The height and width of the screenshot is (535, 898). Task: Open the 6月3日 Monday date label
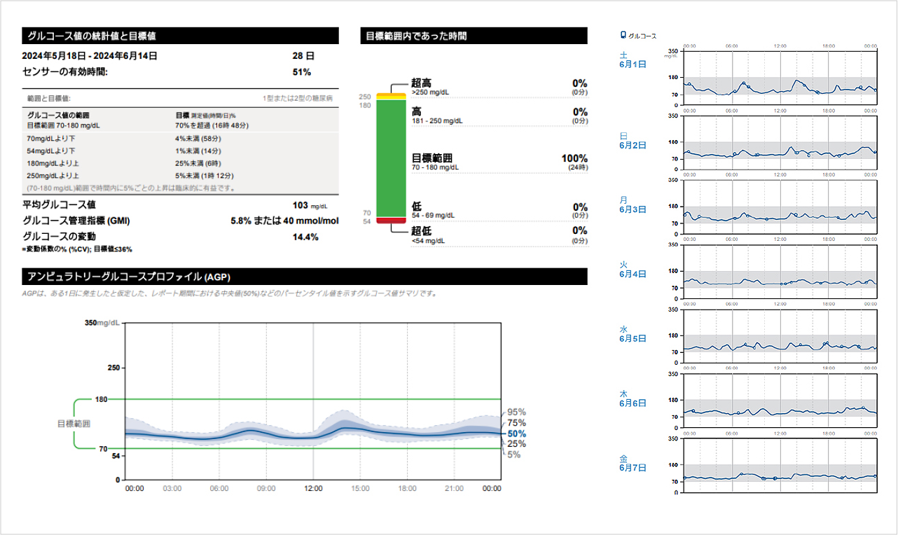coord(633,204)
